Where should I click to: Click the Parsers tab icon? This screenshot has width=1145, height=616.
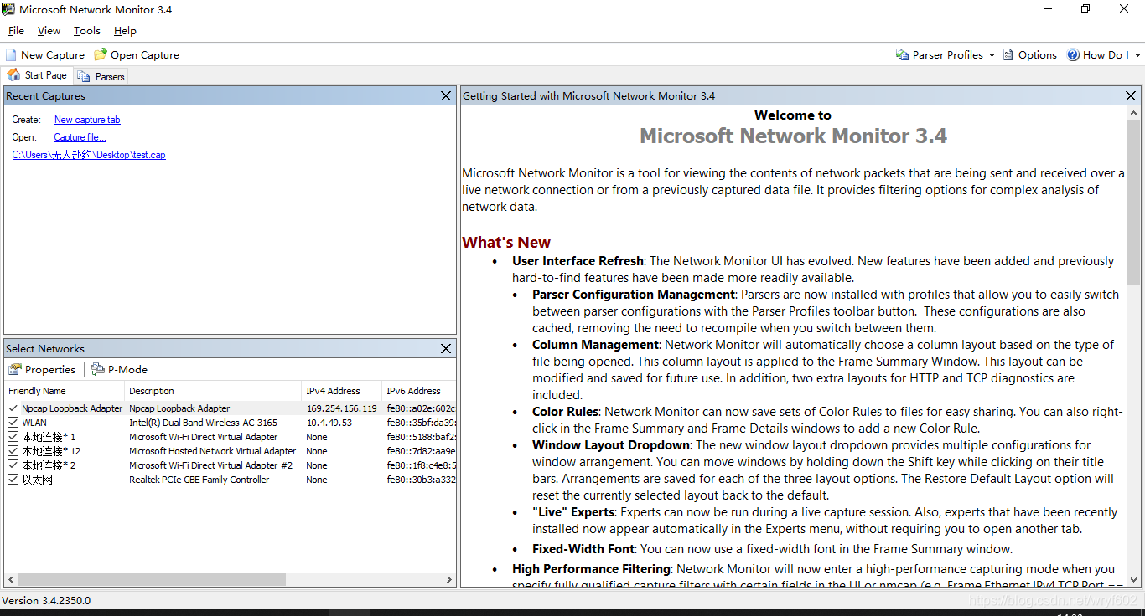coord(84,76)
